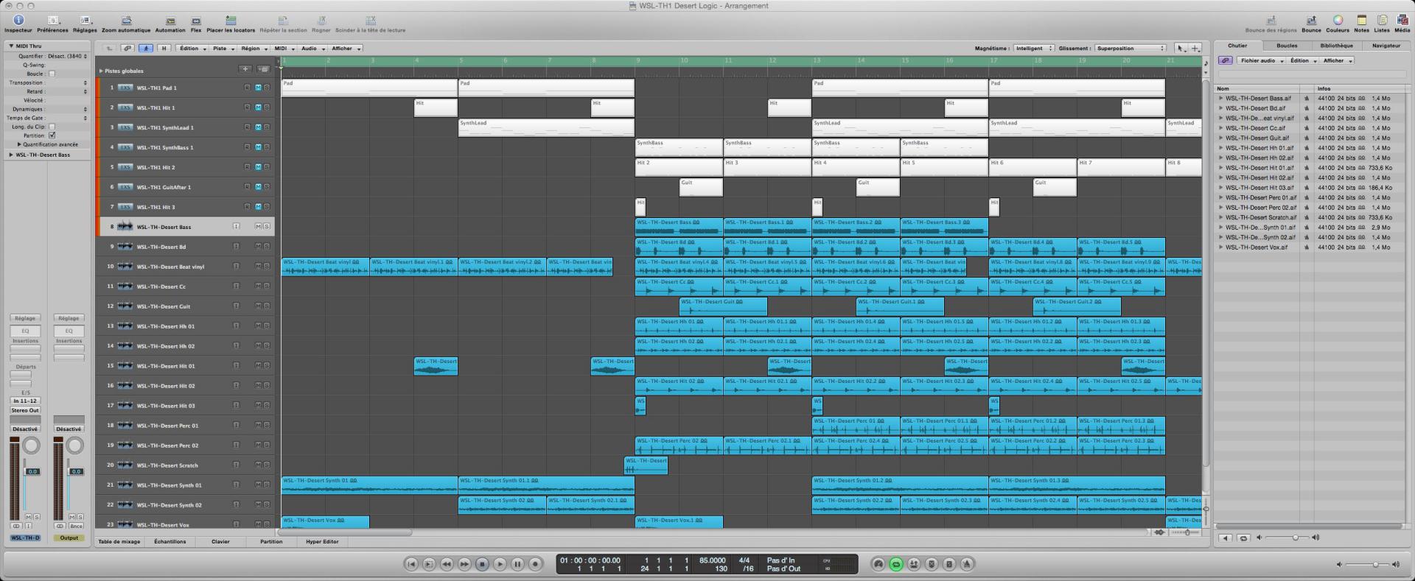The width and height of the screenshot is (1415, 581).
Task: Toggle the green Cycle mode button
Action: tap(896, 564)
